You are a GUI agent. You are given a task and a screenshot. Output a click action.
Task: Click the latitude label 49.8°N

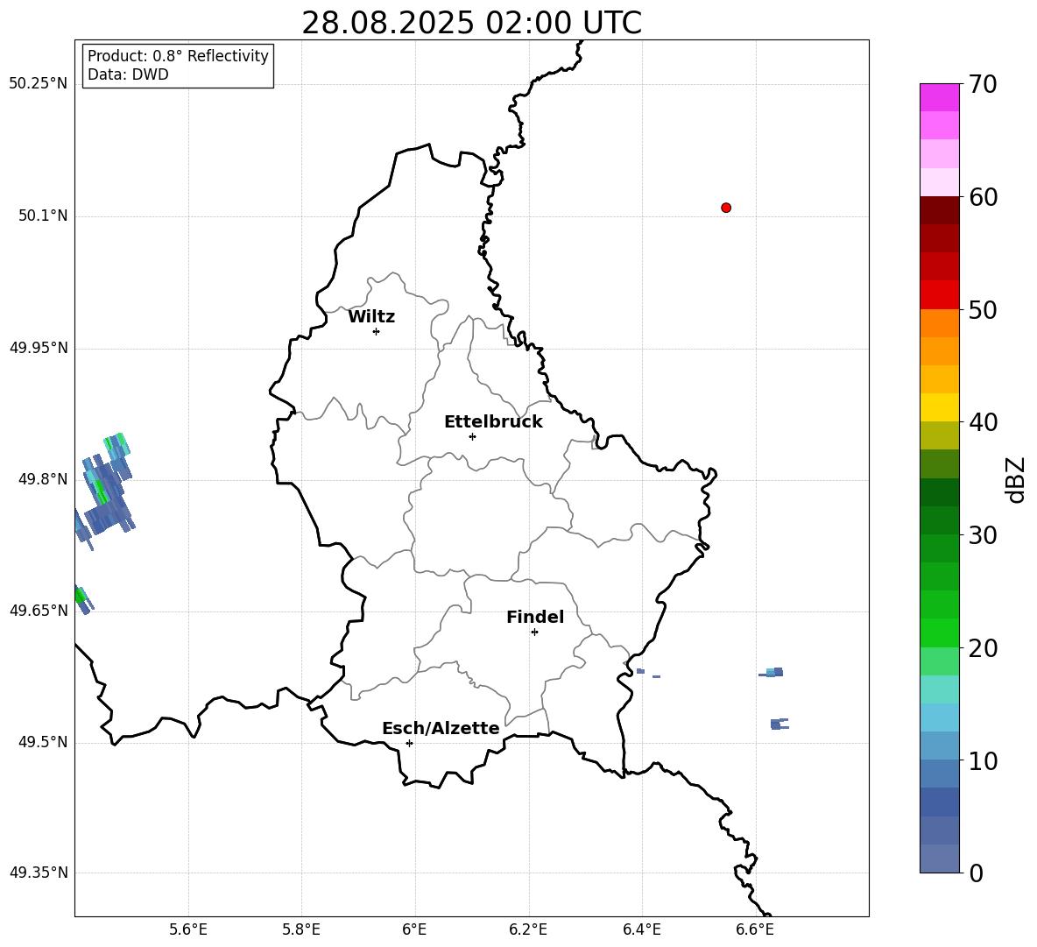click(x=43, y=479)
